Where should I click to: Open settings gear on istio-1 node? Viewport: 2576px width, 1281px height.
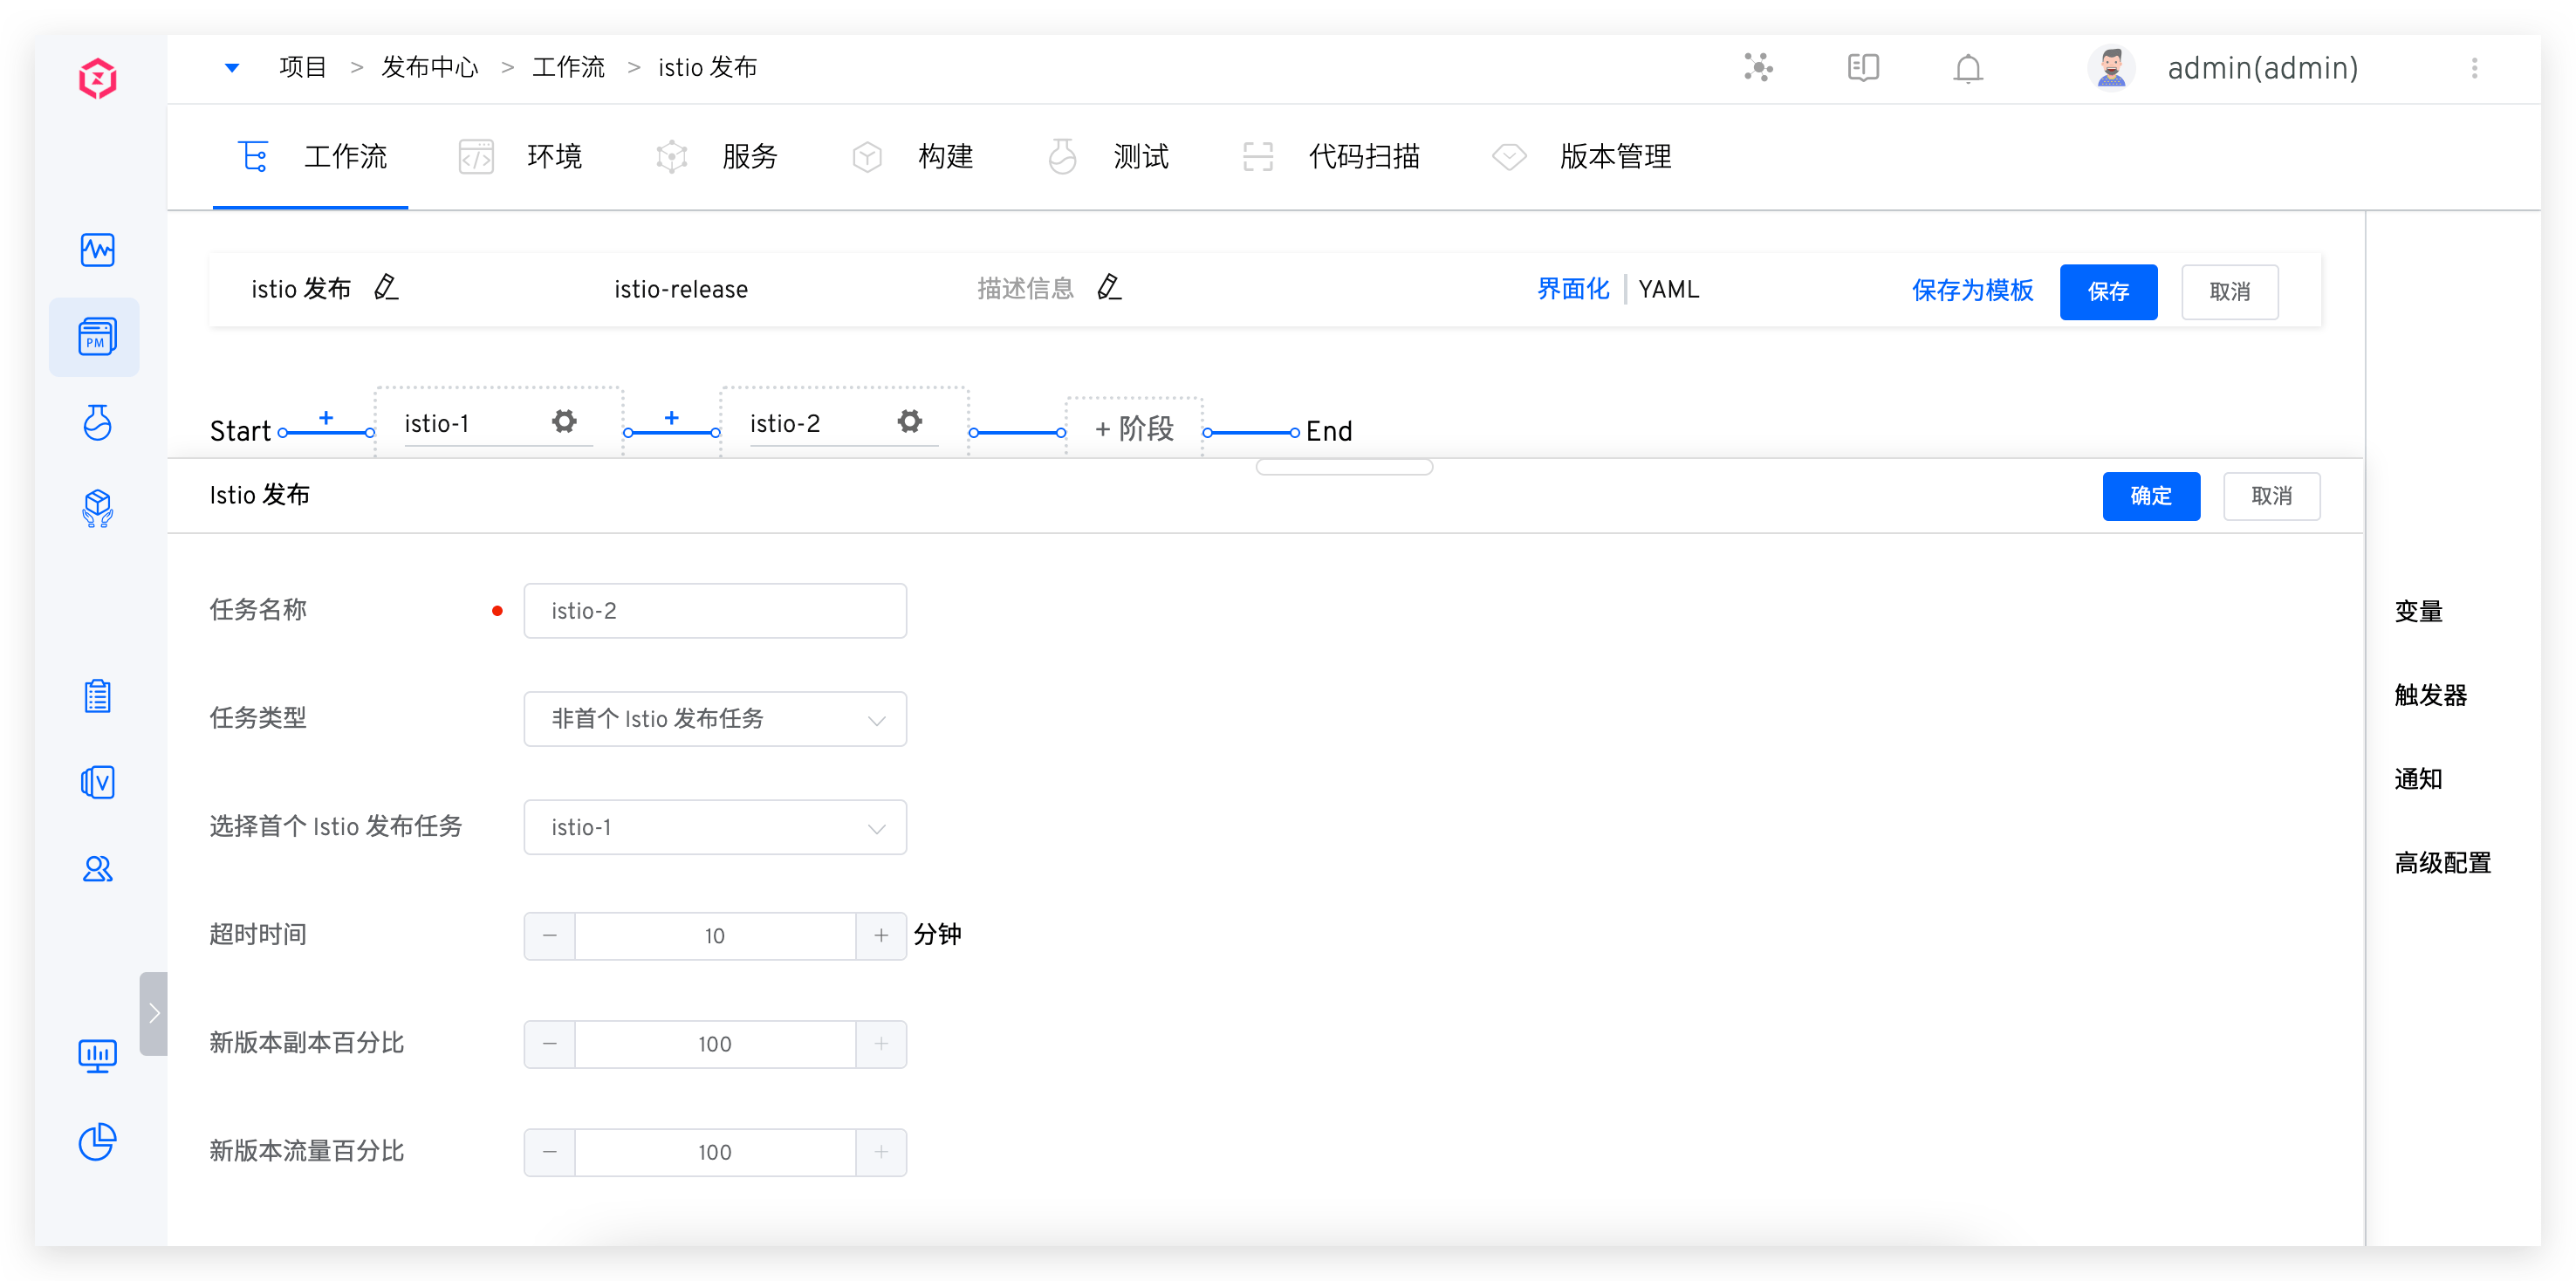point(564,422)
